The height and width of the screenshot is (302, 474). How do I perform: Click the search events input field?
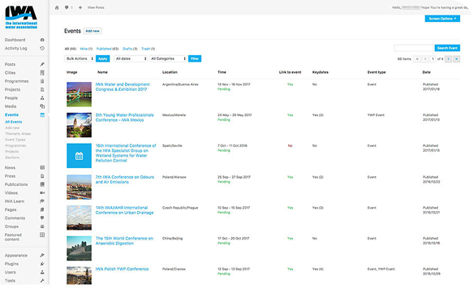414,48
